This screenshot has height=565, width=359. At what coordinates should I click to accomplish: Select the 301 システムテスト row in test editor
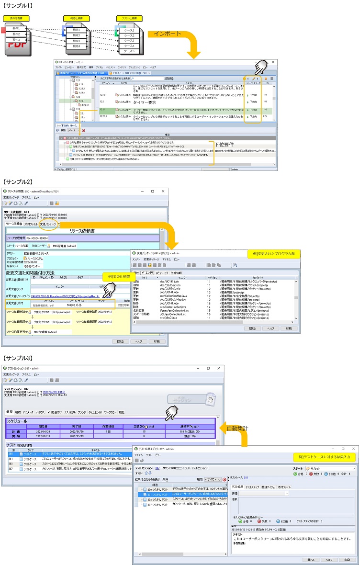(156, 494)
